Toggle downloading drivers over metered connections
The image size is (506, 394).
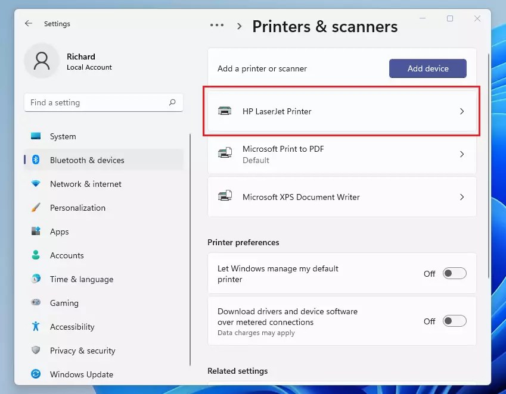454,321
